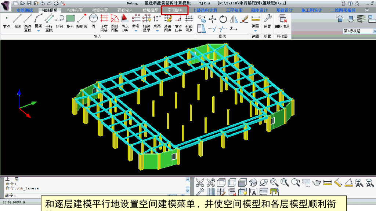376x211 pixels.
Task: Click the 删标准层 delete standard floor icon
Action: pos(282,21)
